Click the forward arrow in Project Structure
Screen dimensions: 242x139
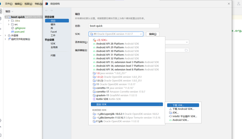(51, 10)
